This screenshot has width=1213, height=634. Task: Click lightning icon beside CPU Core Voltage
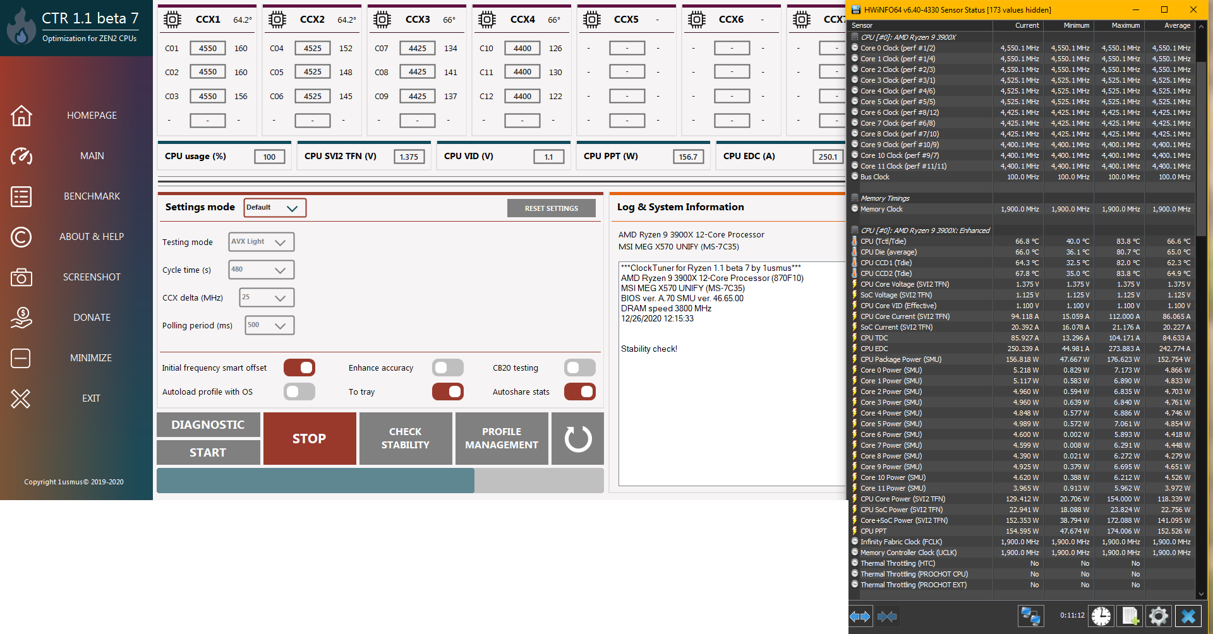coord(855,284)
